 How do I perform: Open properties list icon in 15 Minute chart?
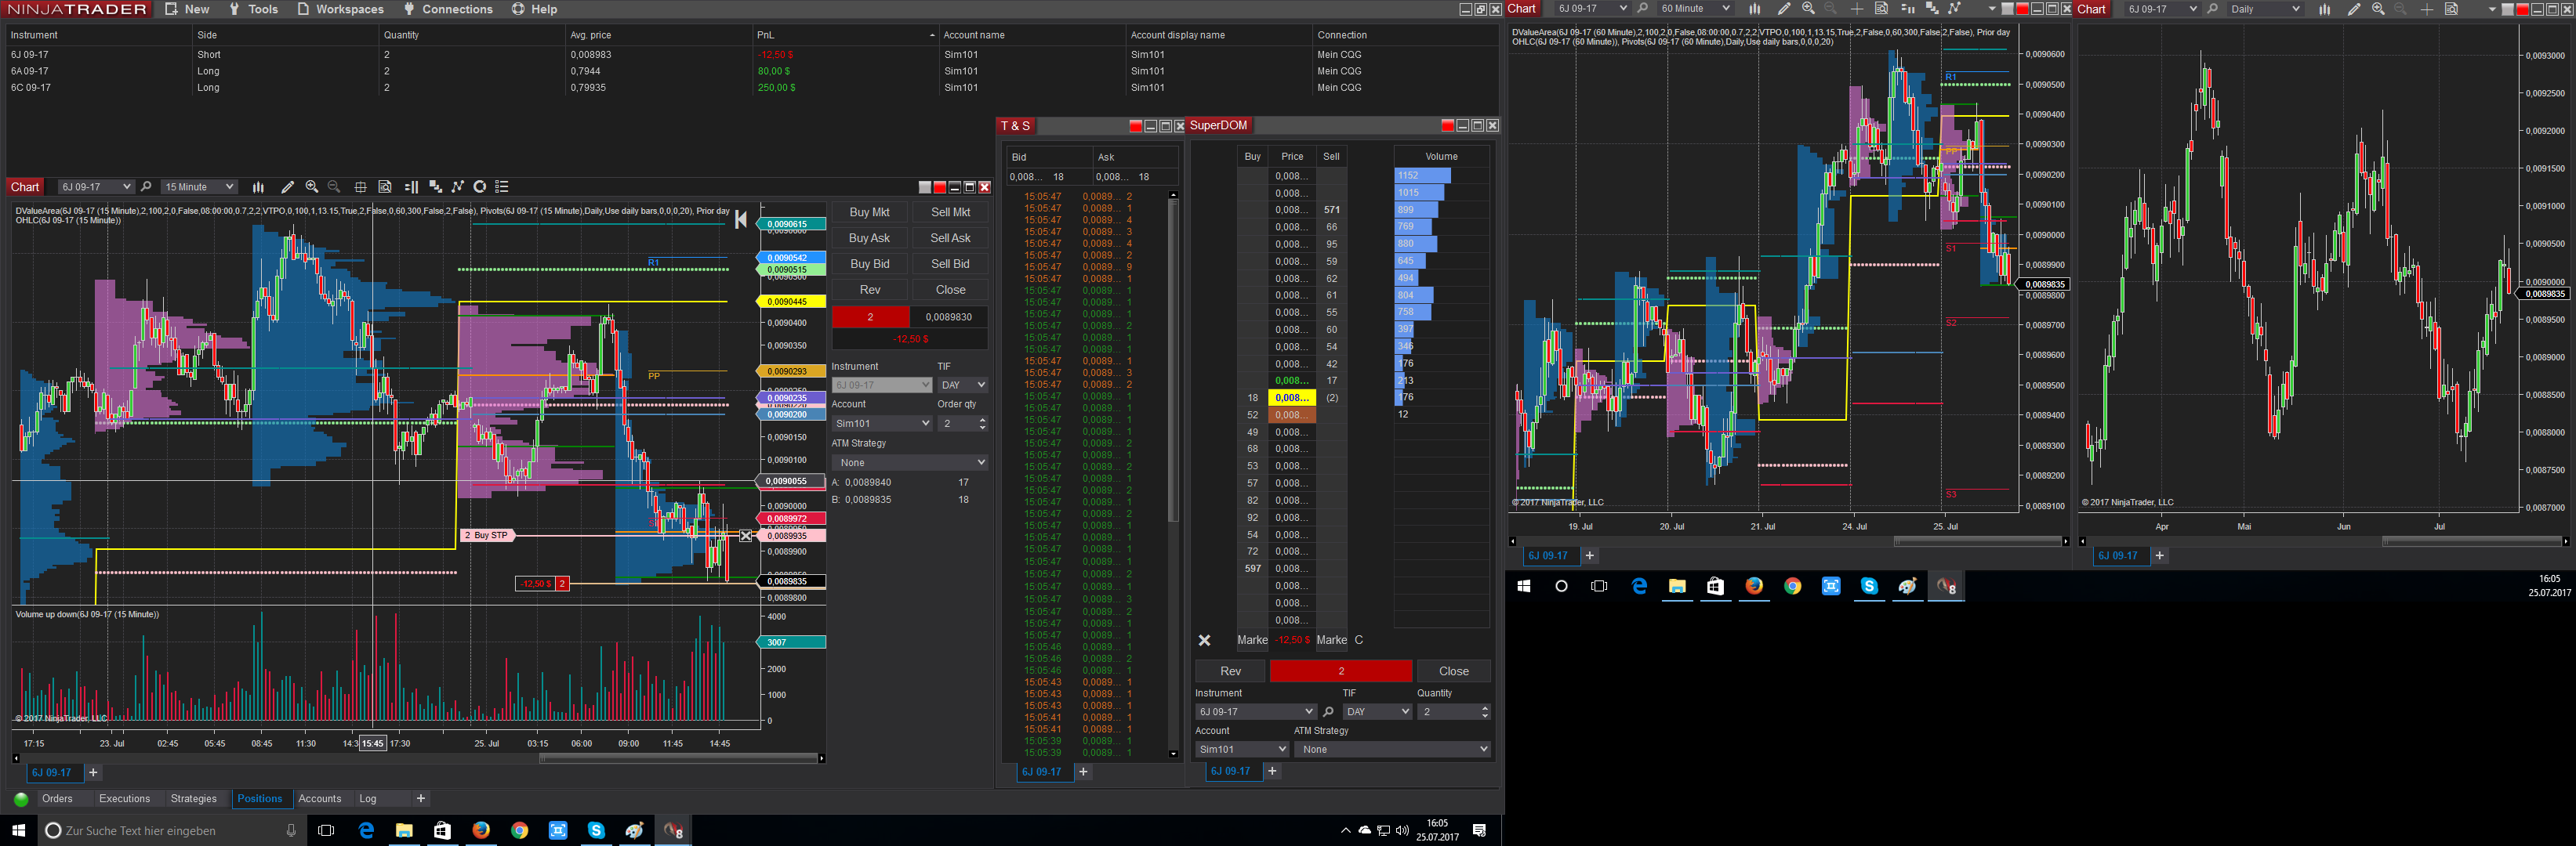click(502, 186)
